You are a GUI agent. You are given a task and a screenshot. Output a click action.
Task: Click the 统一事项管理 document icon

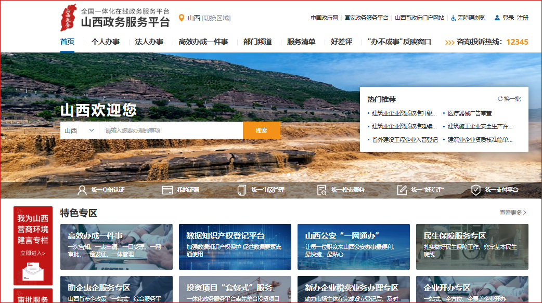point(242,190)
